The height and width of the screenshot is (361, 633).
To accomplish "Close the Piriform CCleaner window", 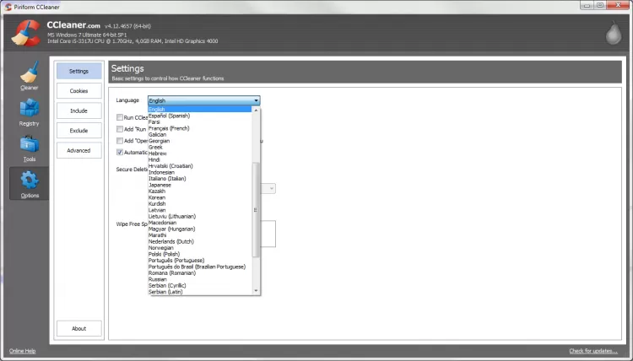I will (x=618, y=5).
